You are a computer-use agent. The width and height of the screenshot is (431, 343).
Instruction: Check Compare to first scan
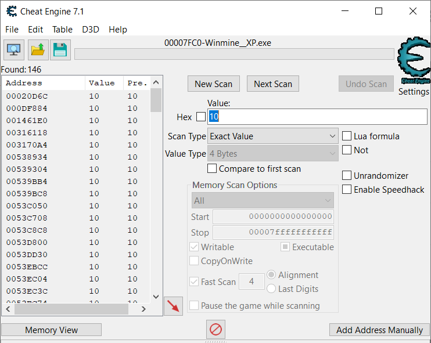[212, 168]
